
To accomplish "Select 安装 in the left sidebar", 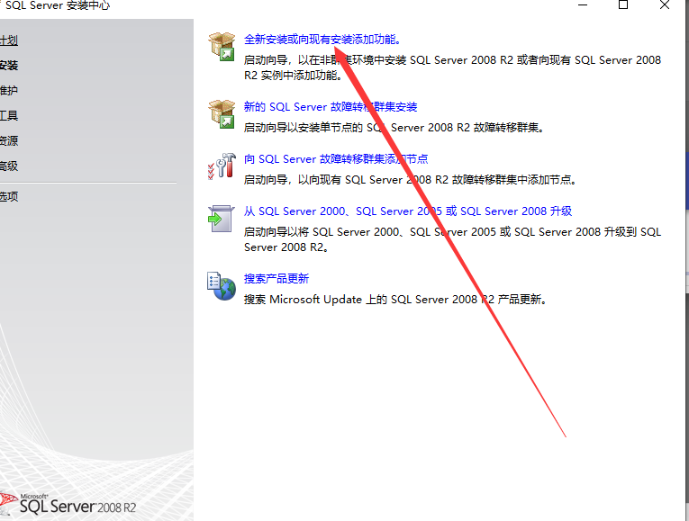I will tap(9, 66).
